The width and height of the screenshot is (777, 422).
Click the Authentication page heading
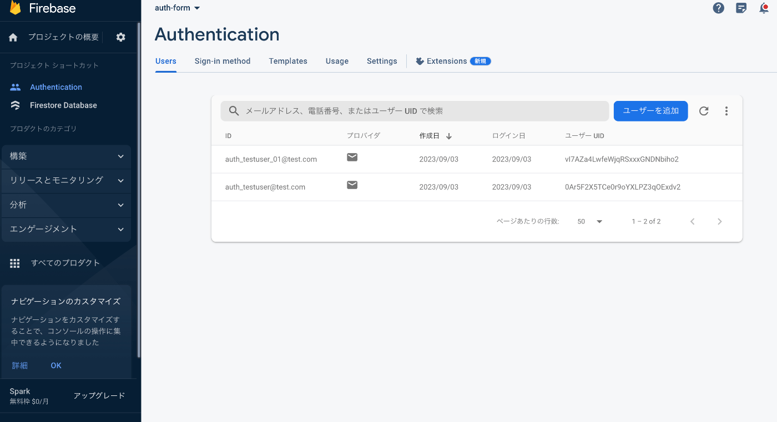(x=217, y=34)
